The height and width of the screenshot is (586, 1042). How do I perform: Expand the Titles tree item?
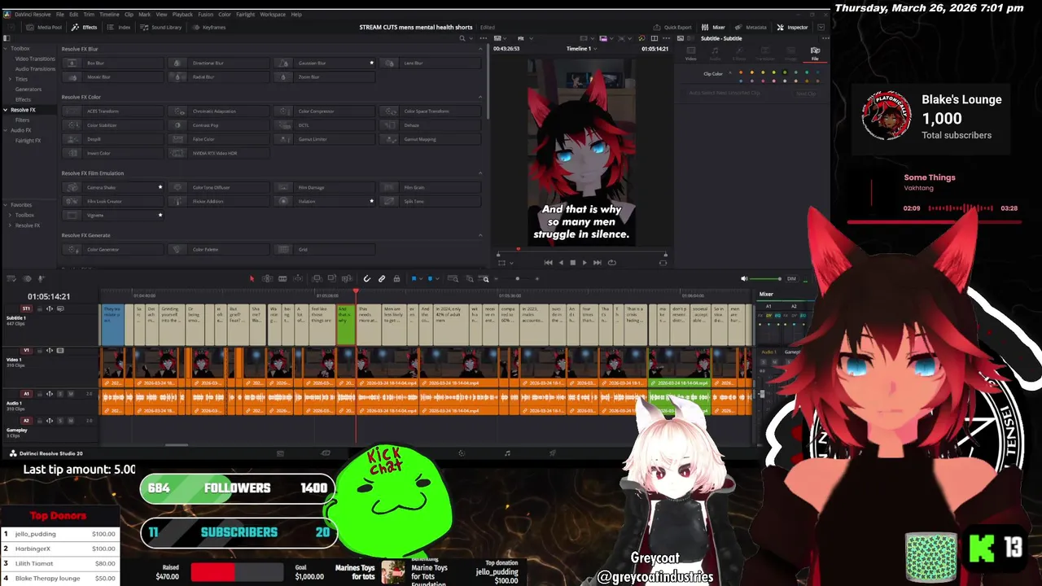[10, 79]
